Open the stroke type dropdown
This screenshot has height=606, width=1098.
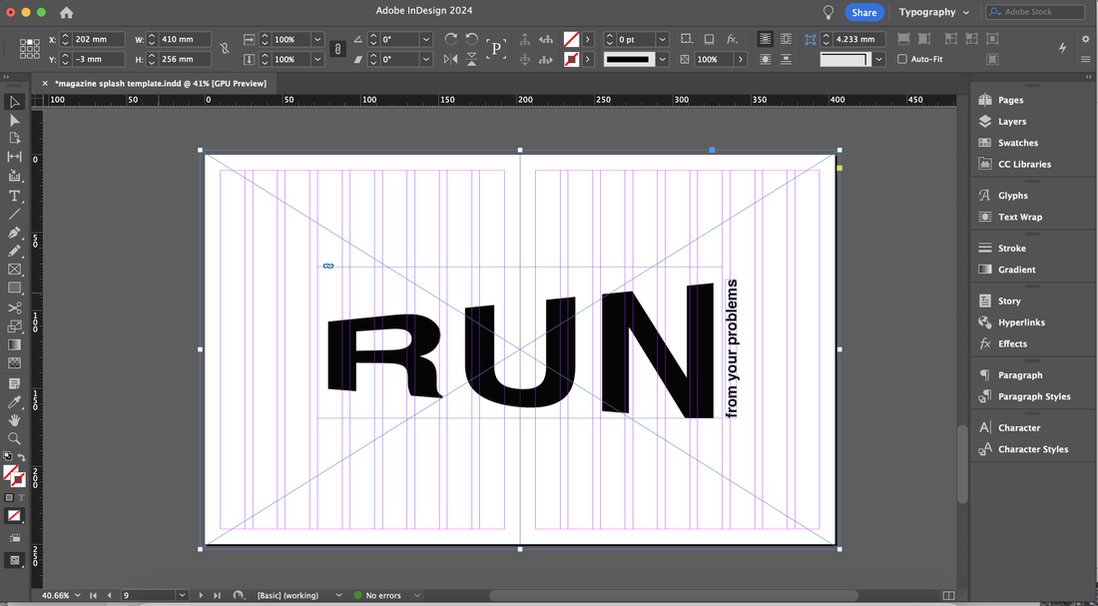663,60
